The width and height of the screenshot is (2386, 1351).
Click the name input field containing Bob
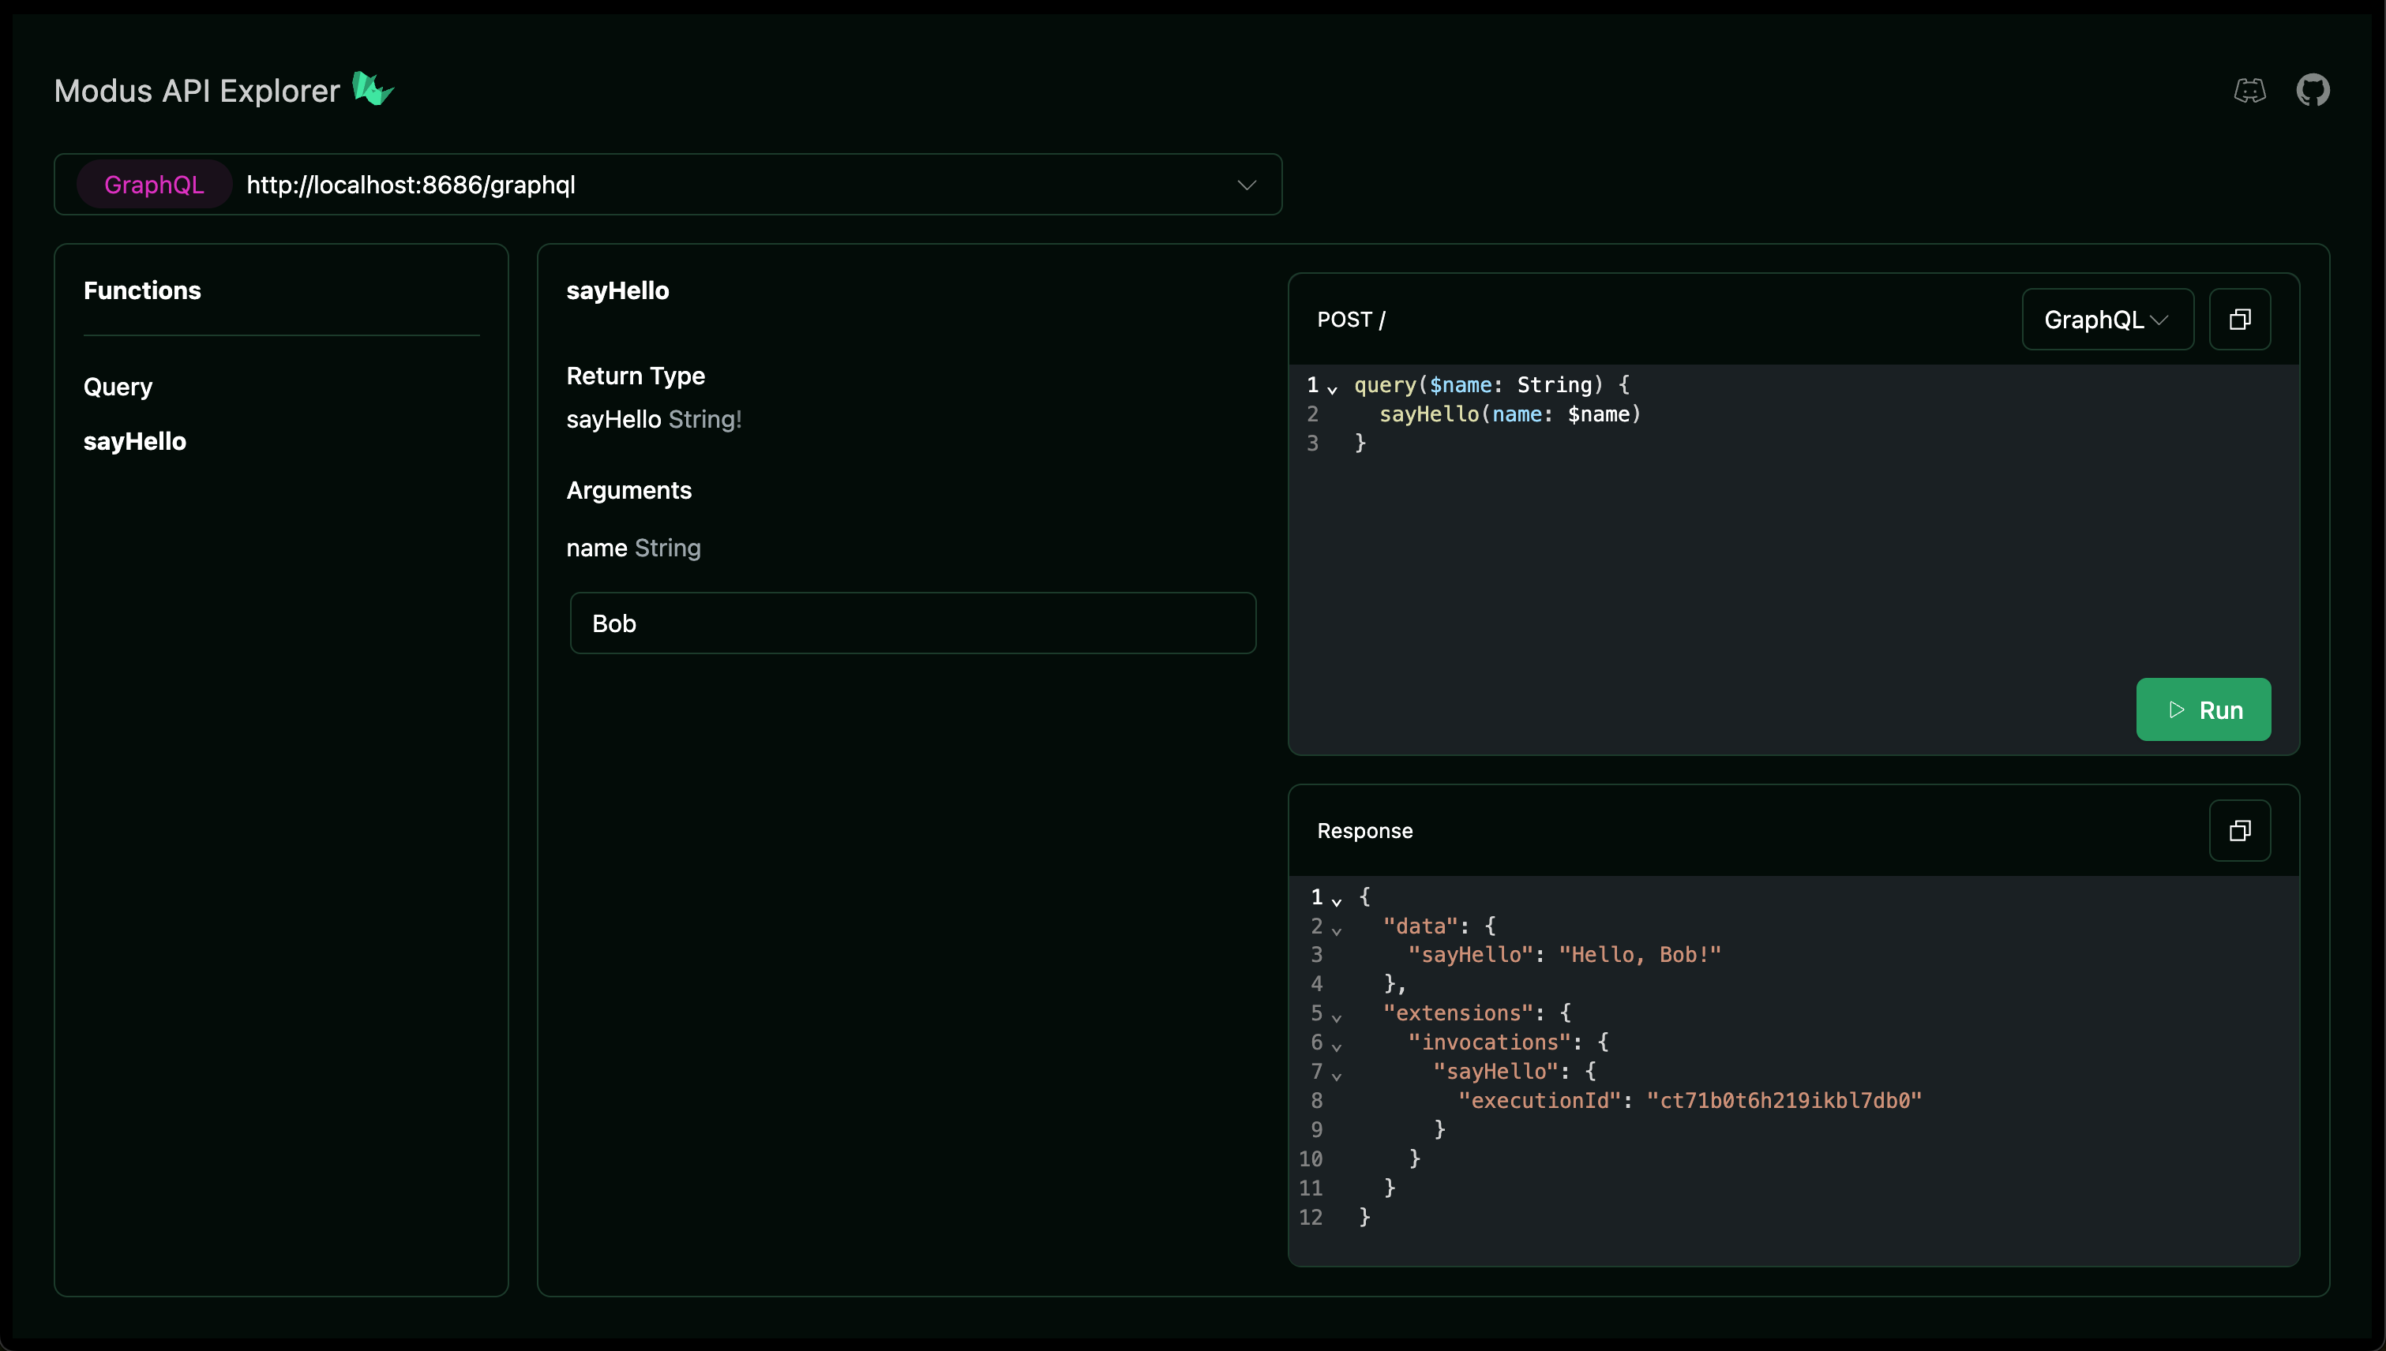pyautogui.click(x=913, y=623)
